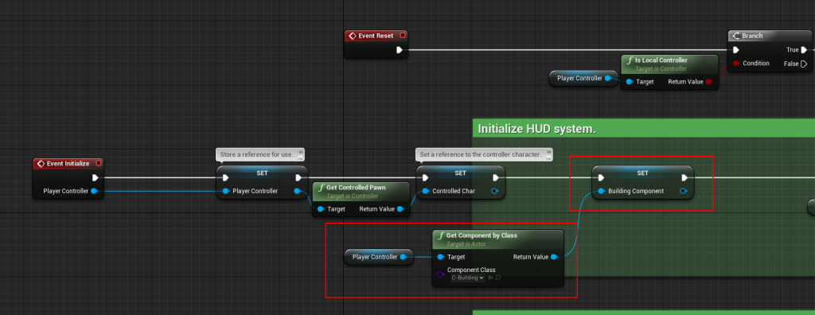Viewport: 815px width, 315px height.
Task: Click the False execution pin on Branch
Action: click(x=804, y=64)
